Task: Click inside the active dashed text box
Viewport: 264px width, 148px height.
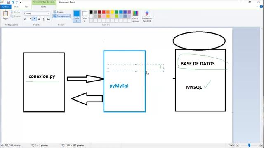Action: coord(136,68)
